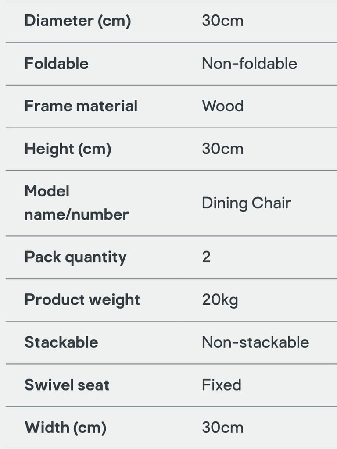Click the pack quantity value 2
This screenshot has height=449, width=337.
pos(206,257)
